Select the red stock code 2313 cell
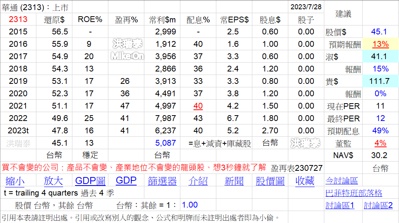399x223 pixels. point(18,19)
